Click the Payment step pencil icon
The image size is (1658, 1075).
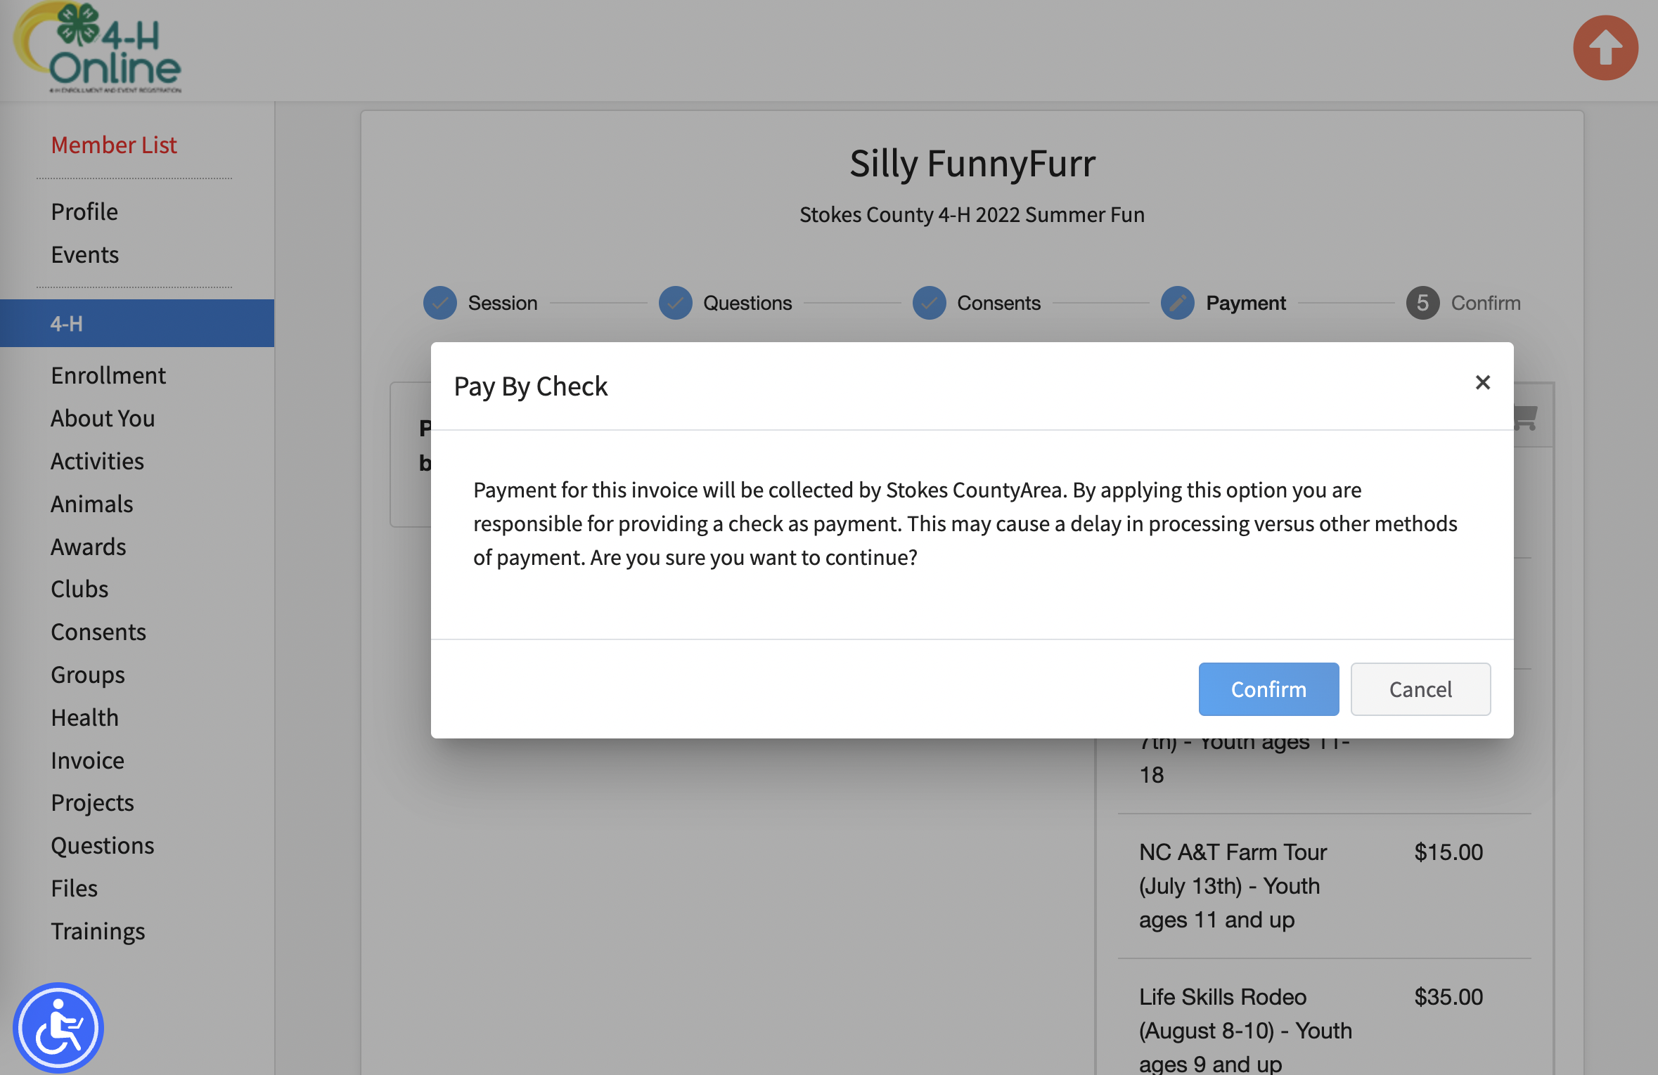coord(1178,303)
